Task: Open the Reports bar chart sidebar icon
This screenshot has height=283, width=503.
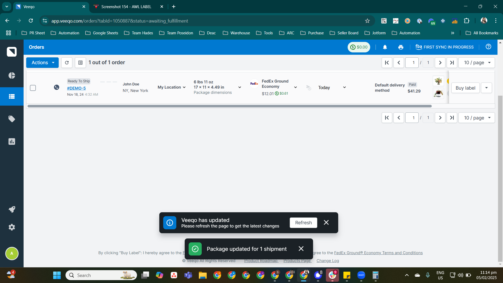Action: click(12, 141)
